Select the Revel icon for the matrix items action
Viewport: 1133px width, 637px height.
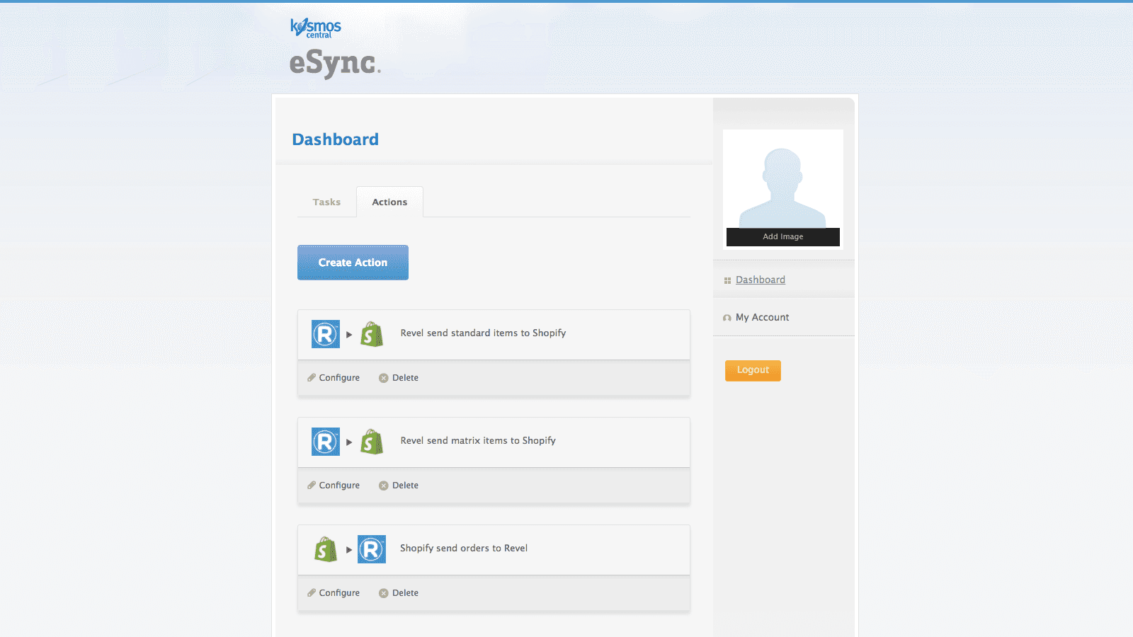pyautogui.click(x=324, y=442)
